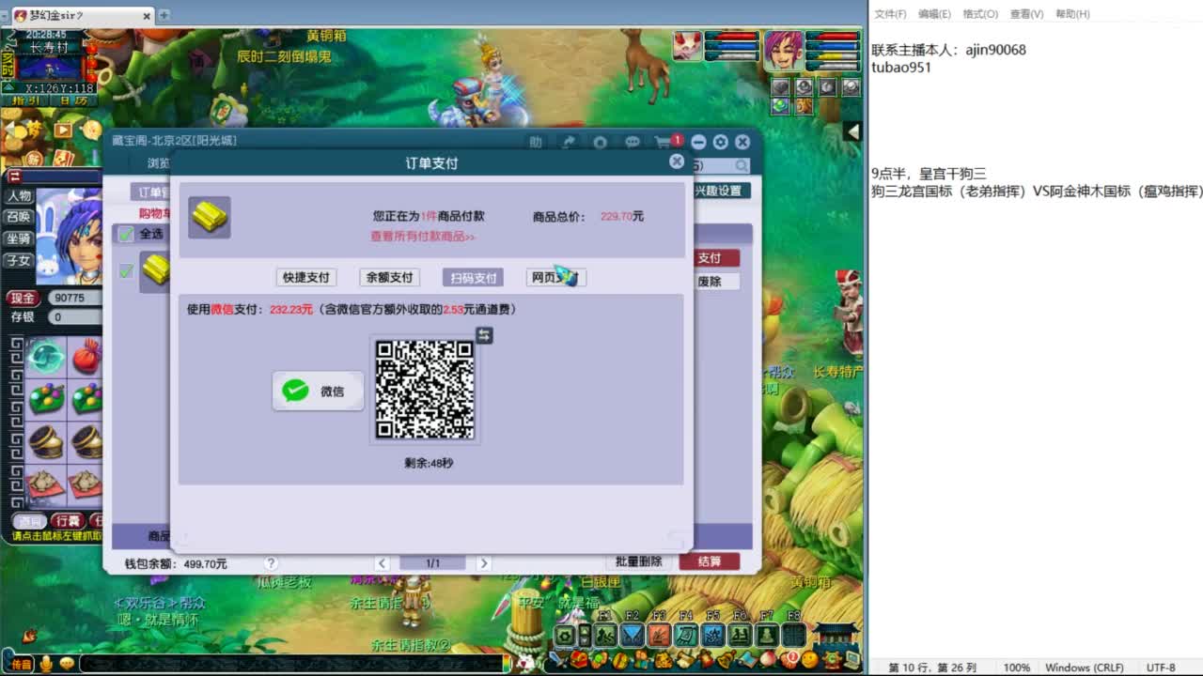The image size is (1203, 676).
Task: Click the payment QR code
Action: point(425,390)
